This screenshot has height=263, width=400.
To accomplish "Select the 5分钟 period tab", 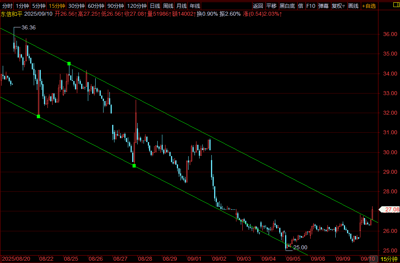I will tap(39, 6).
